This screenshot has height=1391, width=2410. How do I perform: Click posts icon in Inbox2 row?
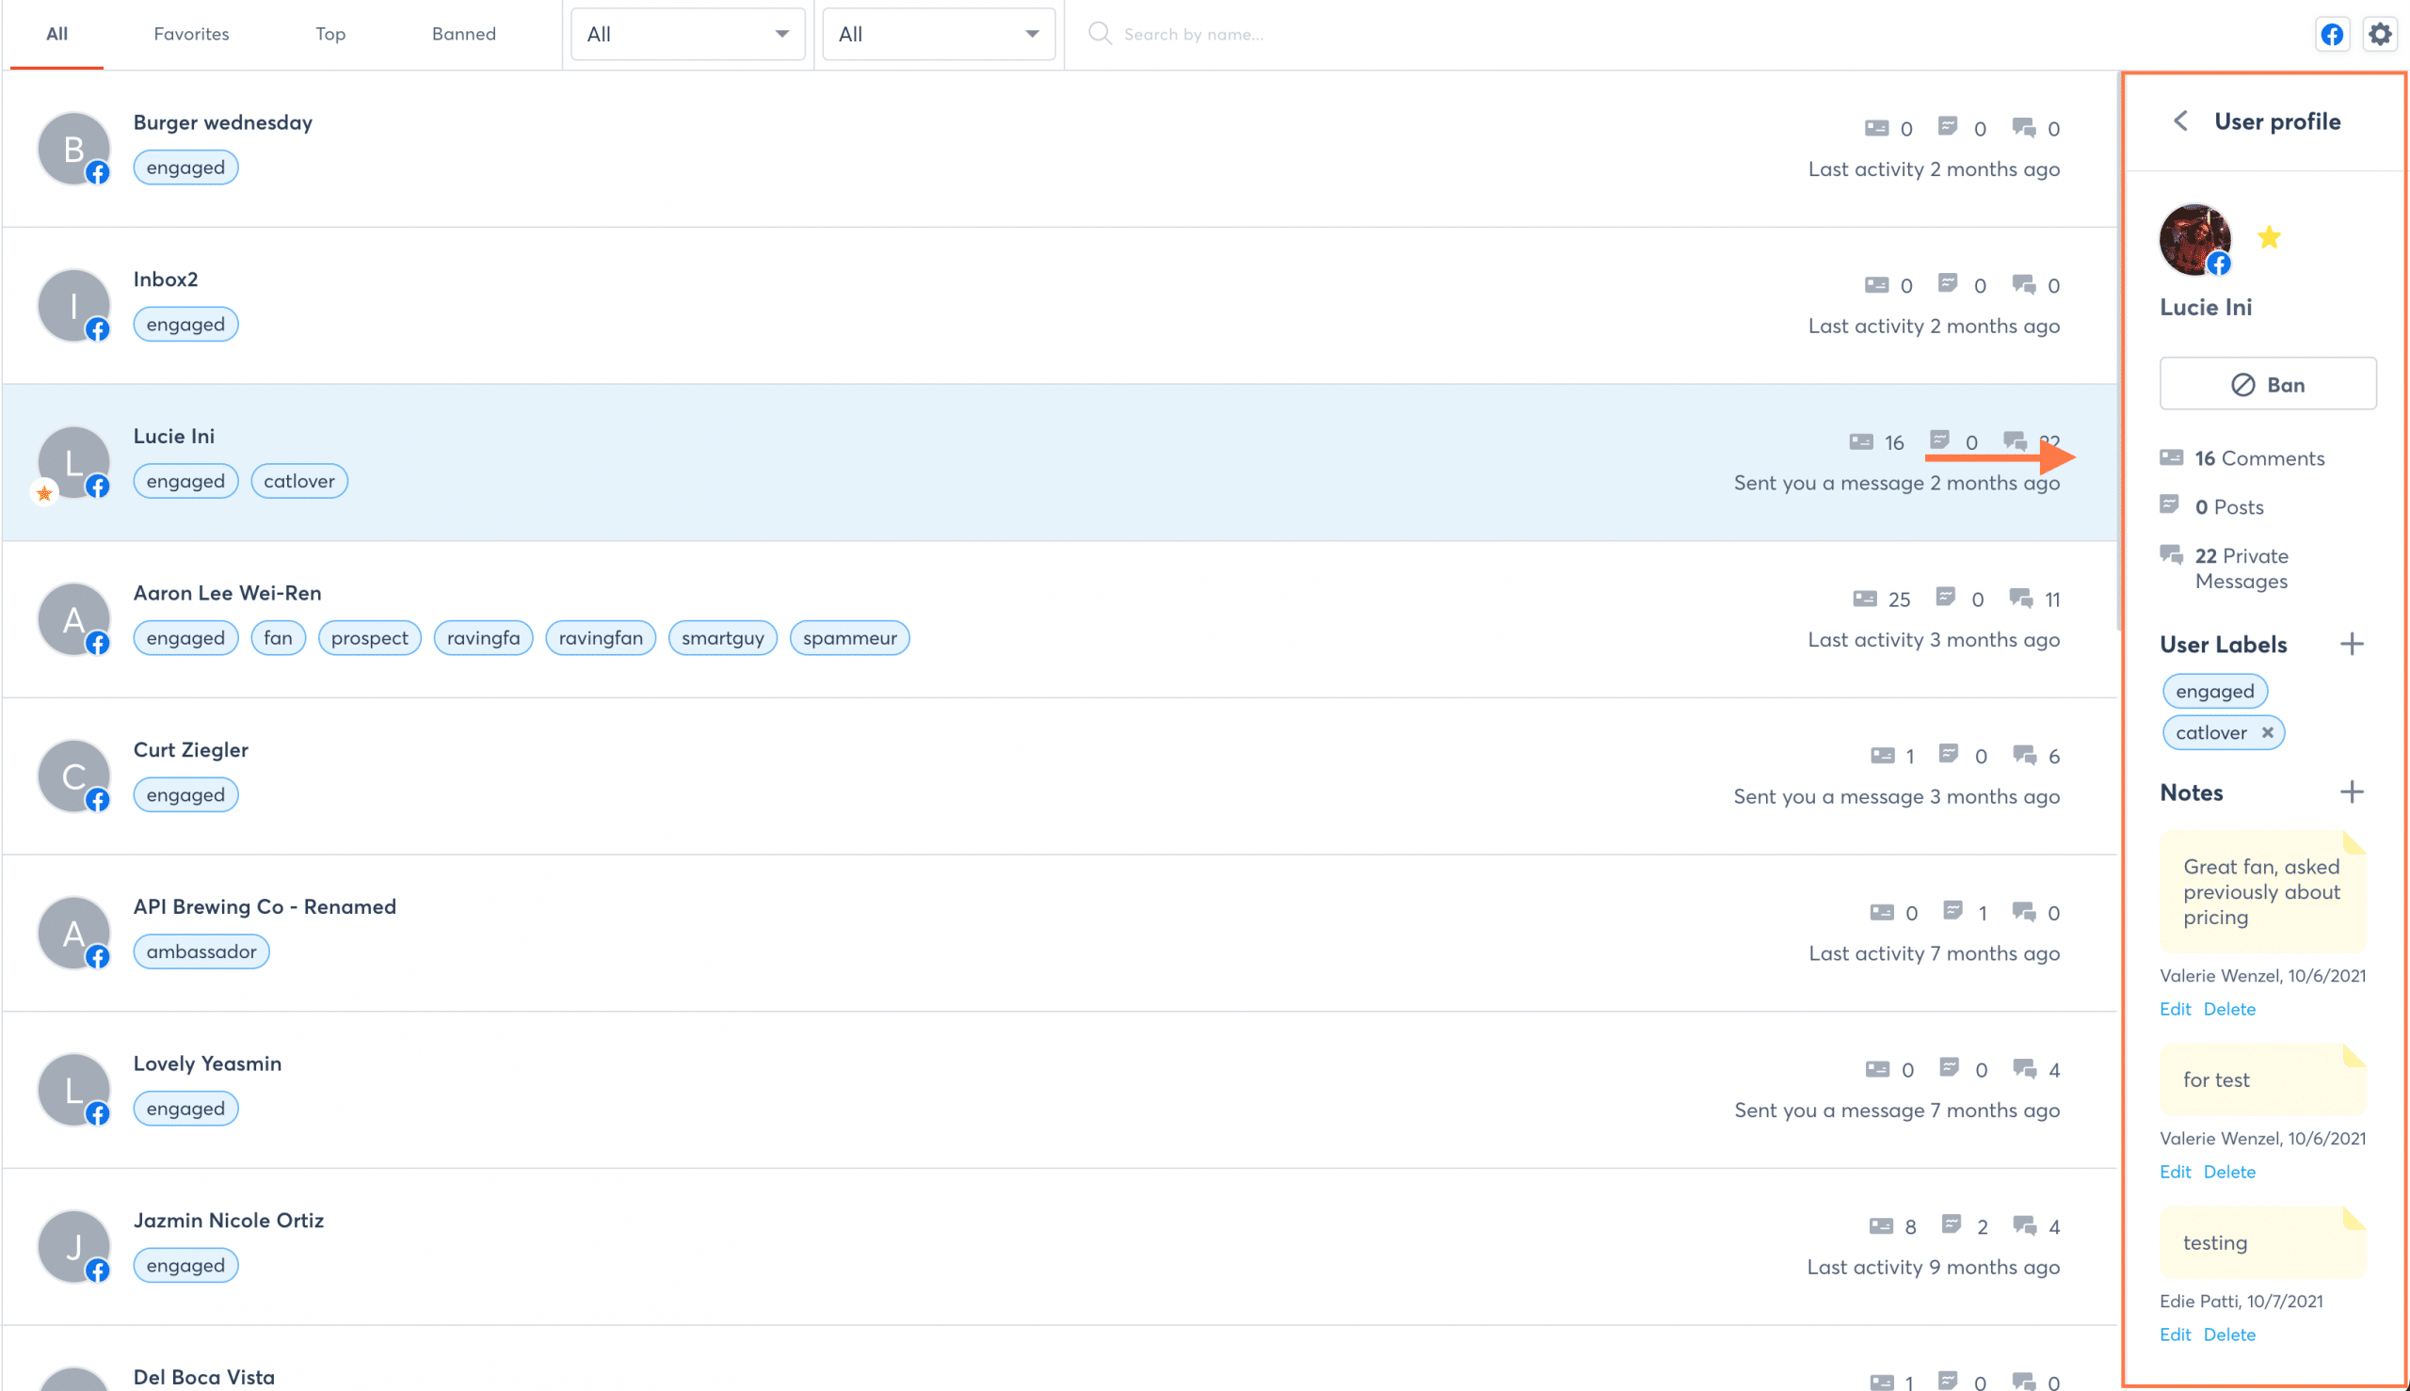pyautogui.click(x=1948, y=282)
